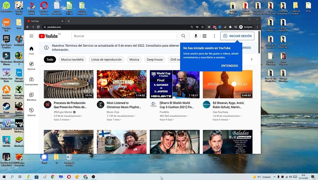Open Most Listened to Christmas Music title
Screen dimensions: 318x180
coord(124,105)
